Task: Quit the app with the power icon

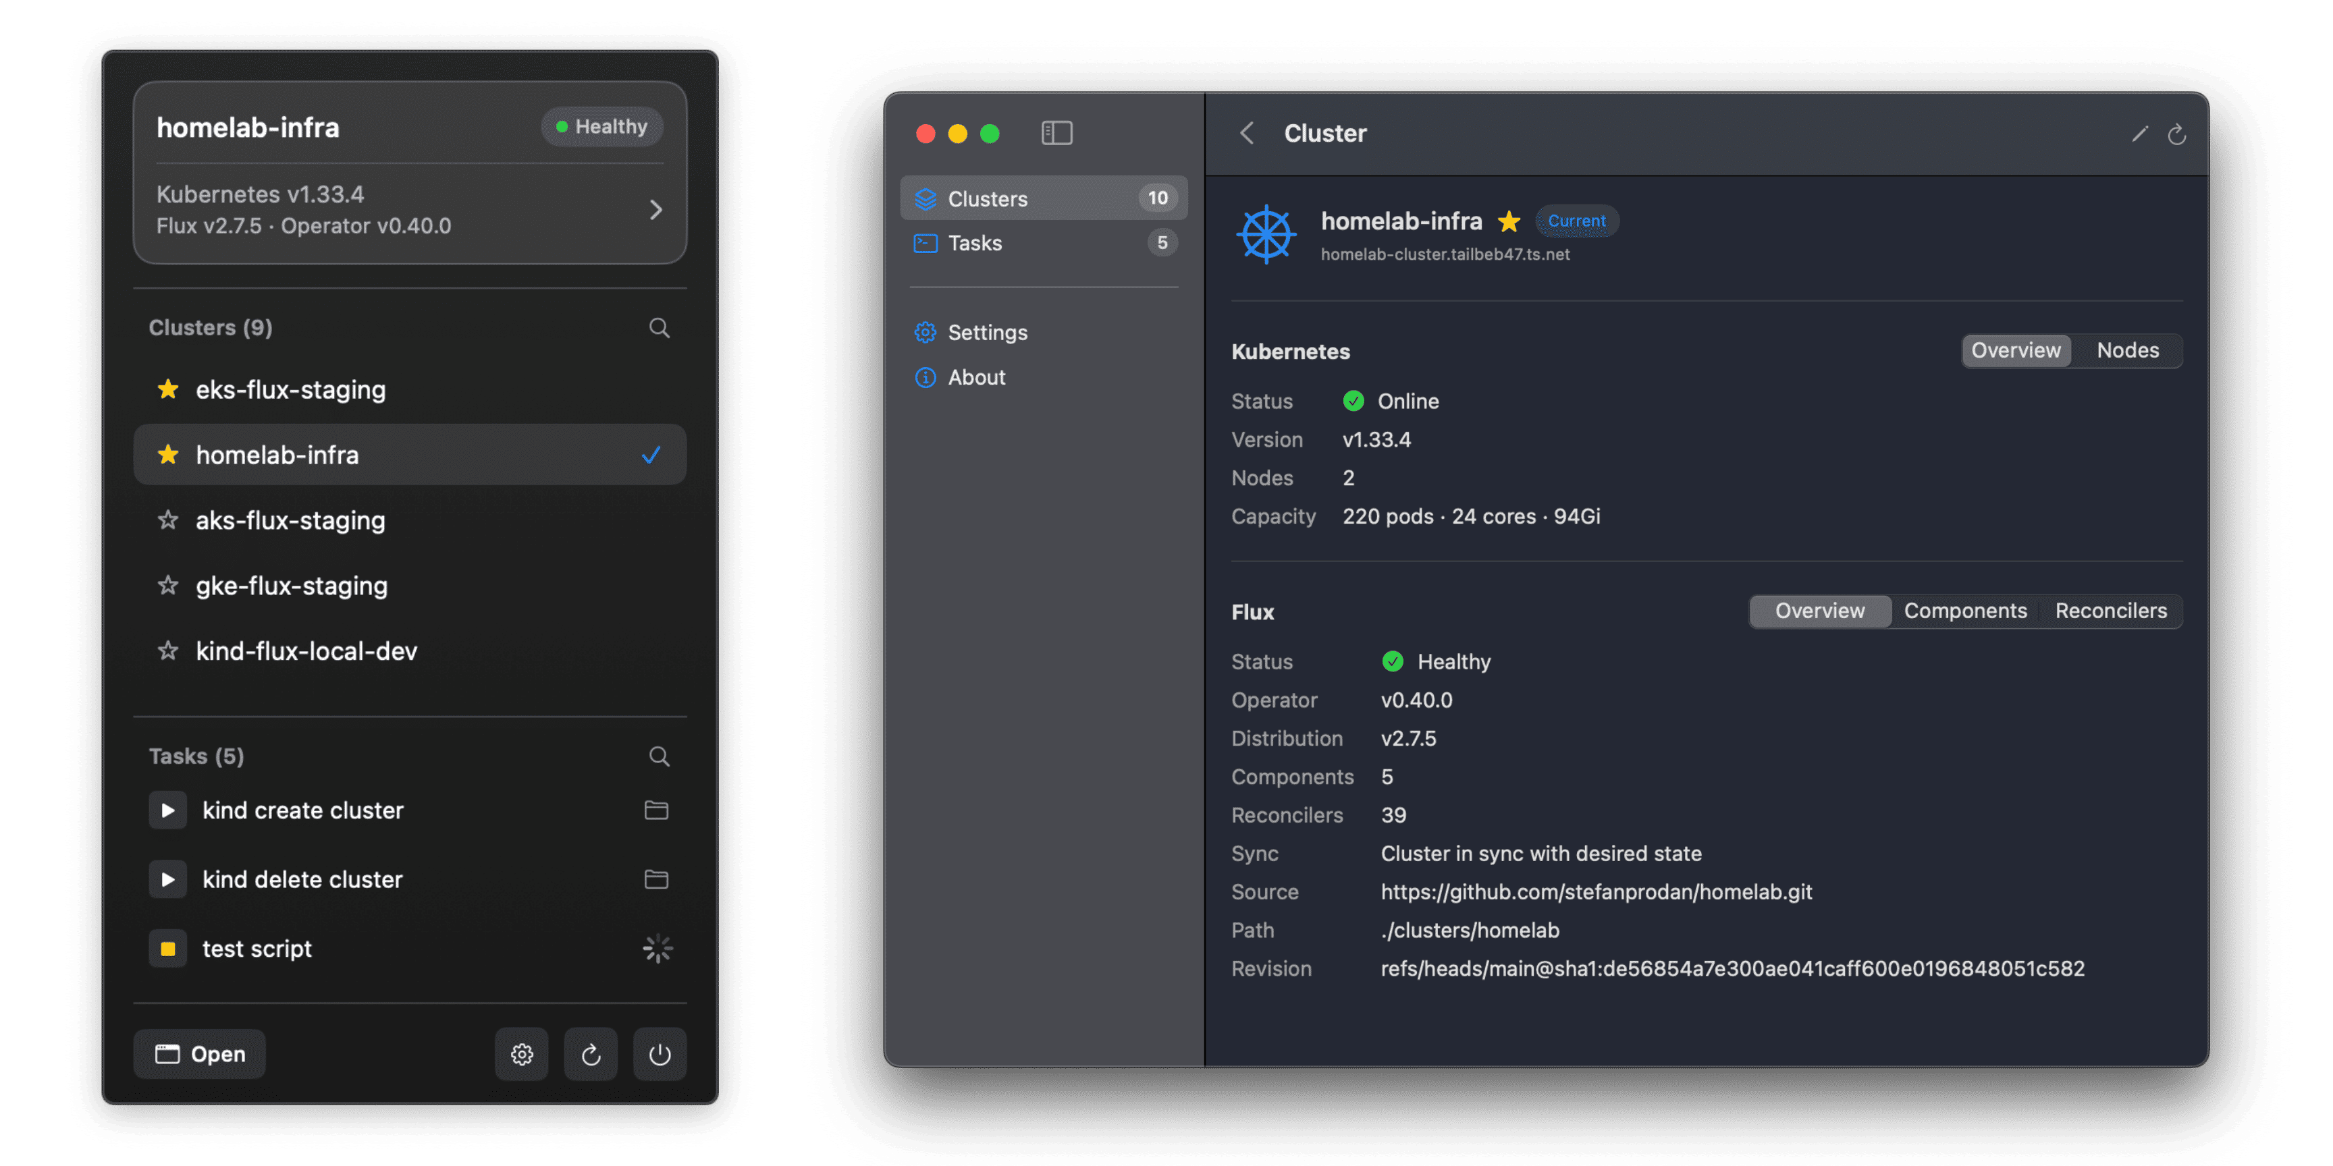Action: pos(660,1054)
